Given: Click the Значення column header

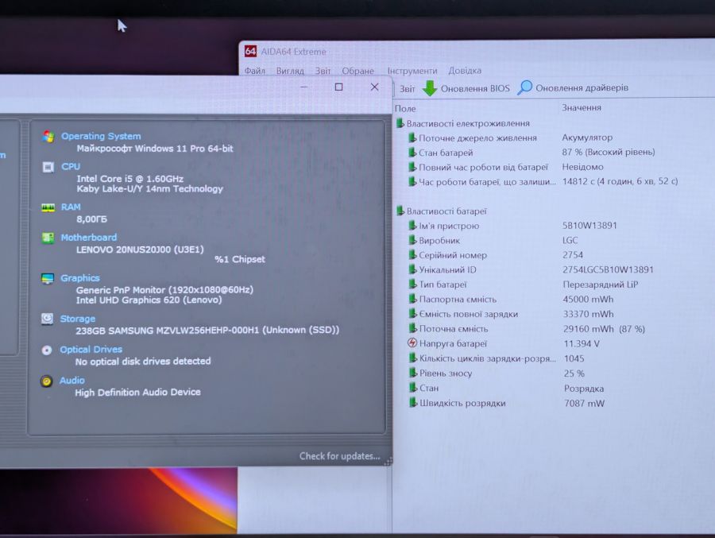Looking at the screenshot, I should pyautogui.click(x=582, y=108).
